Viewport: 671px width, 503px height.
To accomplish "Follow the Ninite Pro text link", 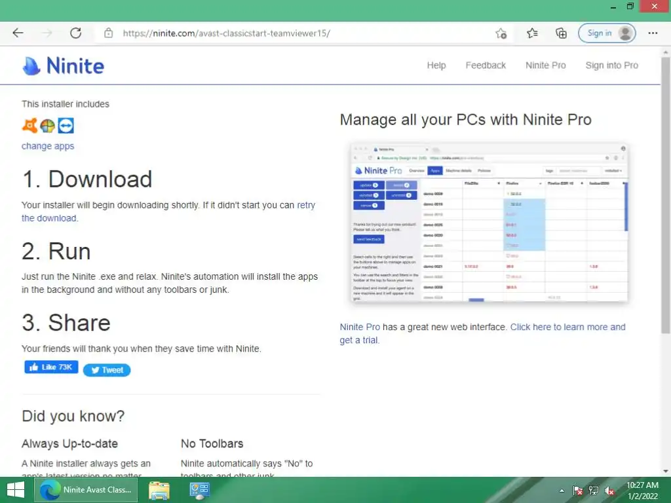I will 360,327.
